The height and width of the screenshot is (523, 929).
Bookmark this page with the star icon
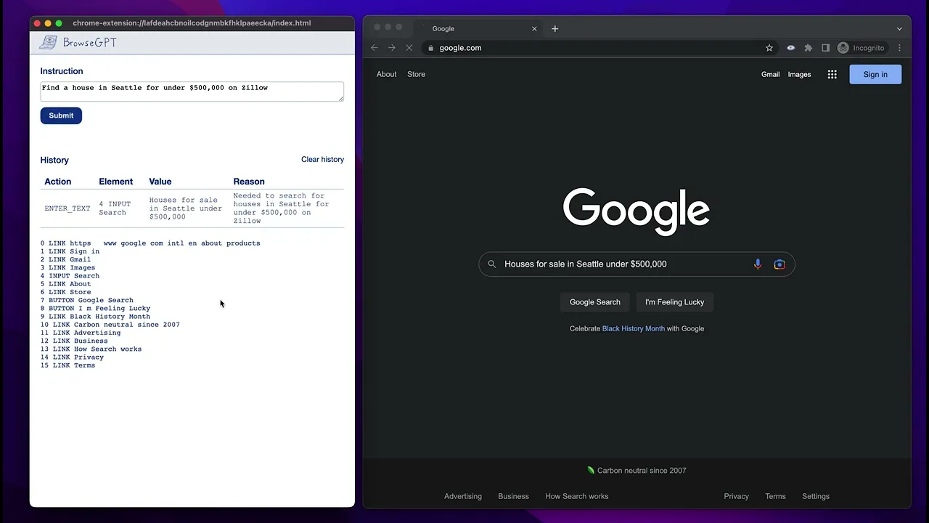click(x=769, y=48)
